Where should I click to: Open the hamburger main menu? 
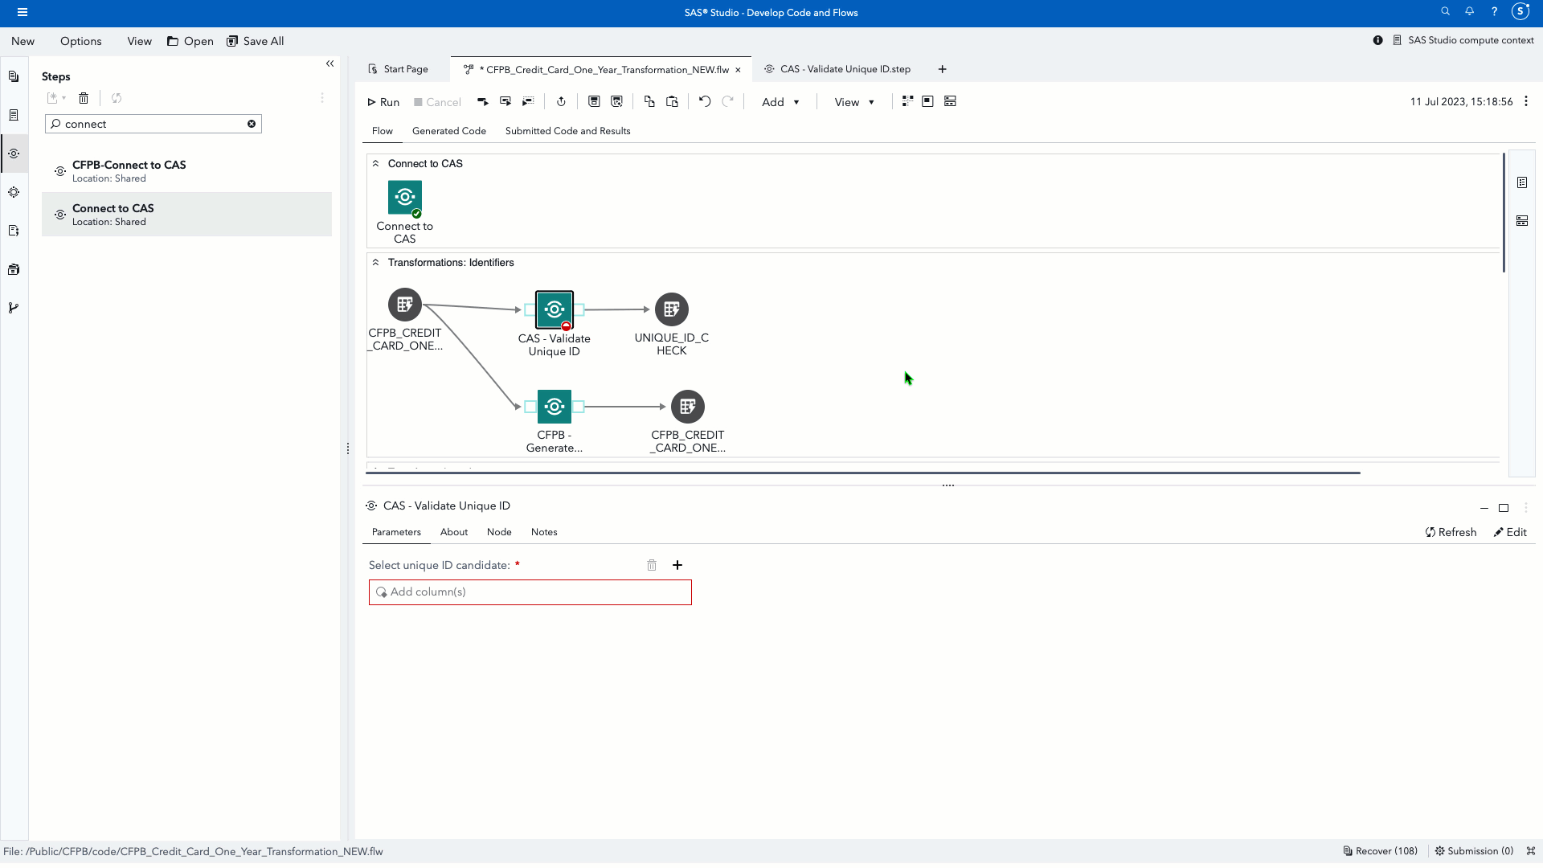pos(23,12)
